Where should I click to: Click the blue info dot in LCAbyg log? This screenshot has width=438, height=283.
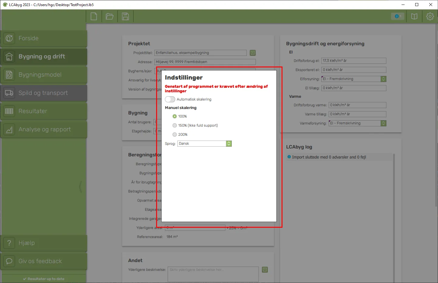289,157
